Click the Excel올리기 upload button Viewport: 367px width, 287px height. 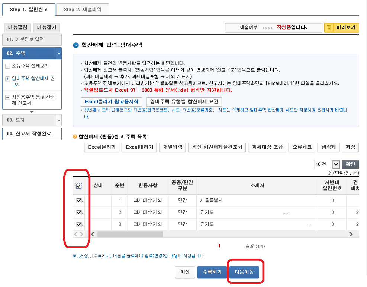(101, 147)
